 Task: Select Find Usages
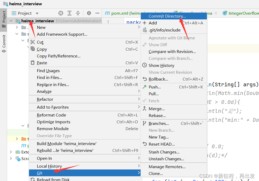(x=85, y=71)
